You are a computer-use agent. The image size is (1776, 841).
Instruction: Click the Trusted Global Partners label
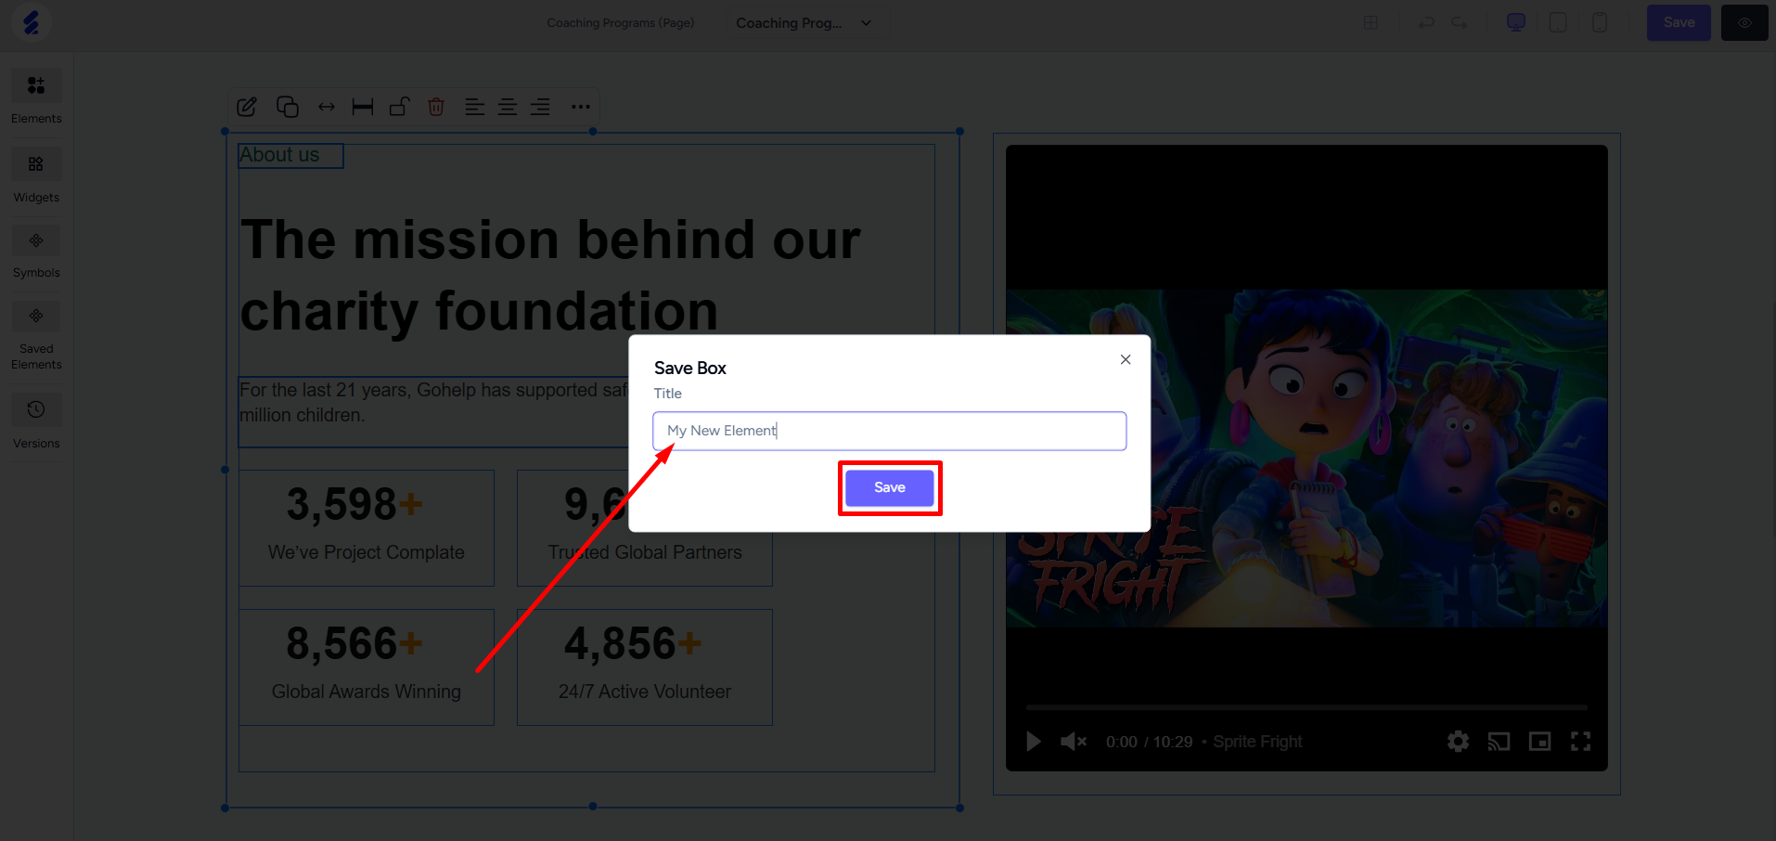645,552
